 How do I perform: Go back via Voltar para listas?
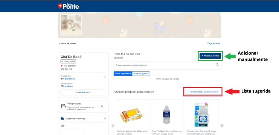coord(67,43)
